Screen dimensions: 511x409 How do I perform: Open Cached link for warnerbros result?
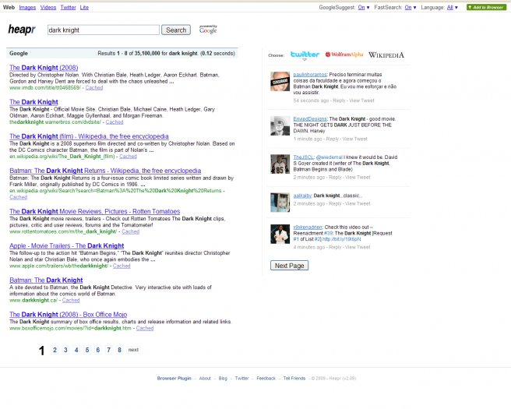(x=115, y=122)
